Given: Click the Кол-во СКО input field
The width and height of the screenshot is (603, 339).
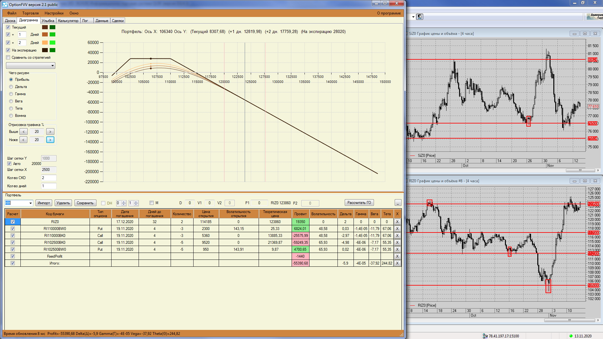Looking at the screenshot, I should click(49, 178).
